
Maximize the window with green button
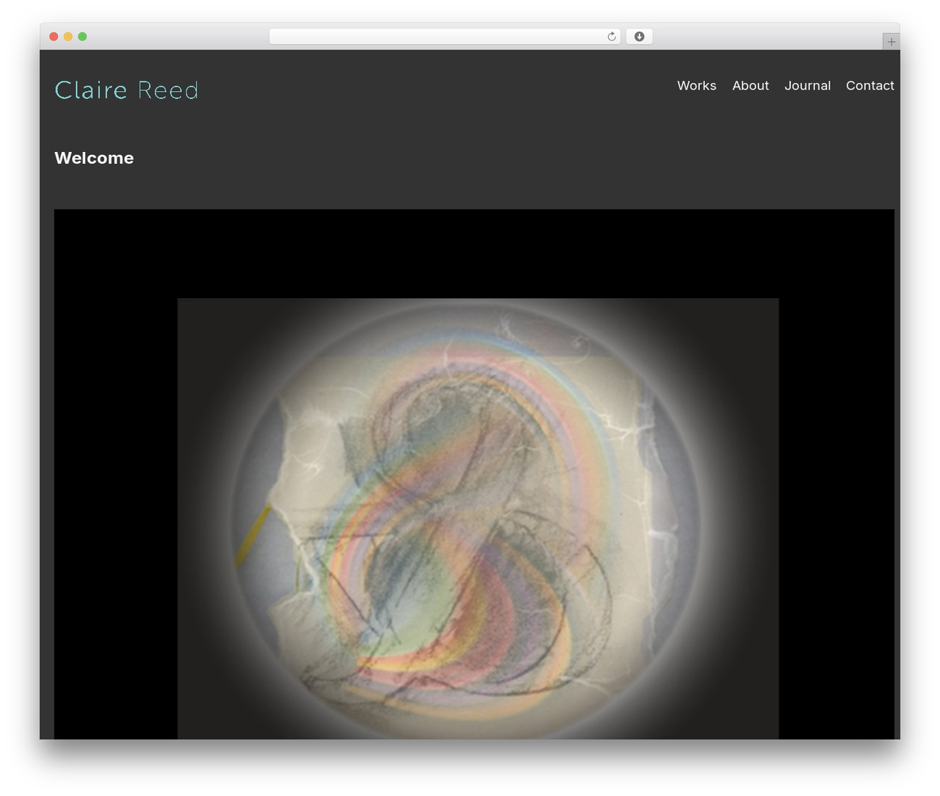click(82, 37)
